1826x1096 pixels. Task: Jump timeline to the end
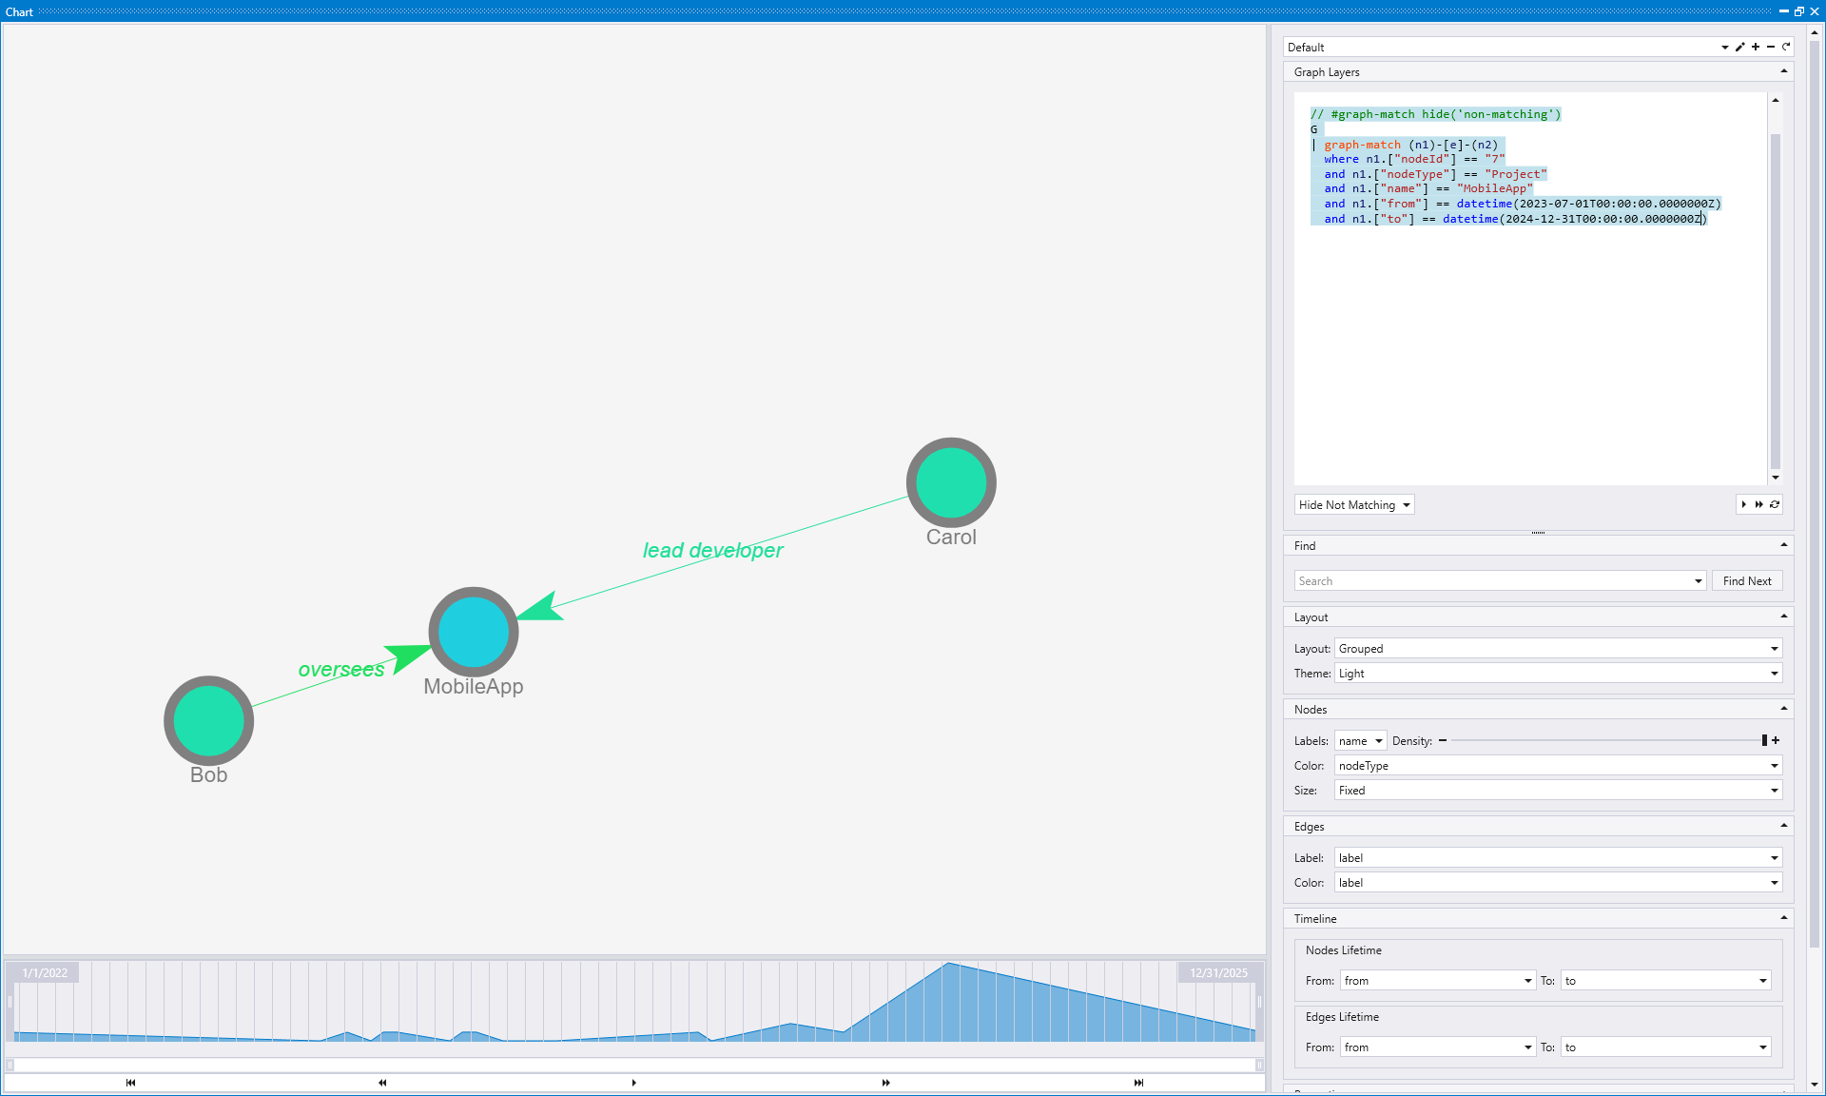(1138, 1083)
